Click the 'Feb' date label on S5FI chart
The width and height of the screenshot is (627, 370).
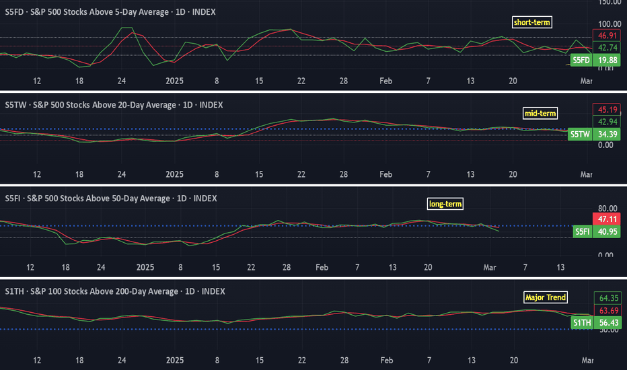point(322,268)
